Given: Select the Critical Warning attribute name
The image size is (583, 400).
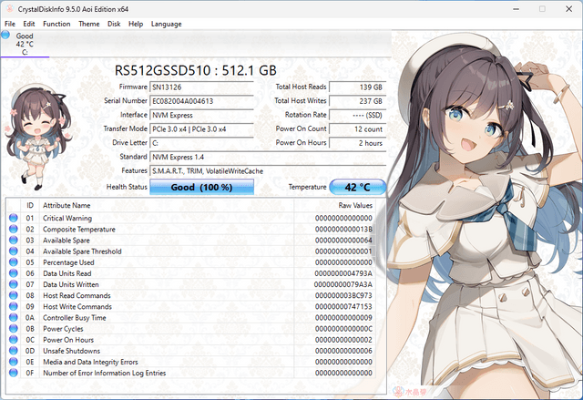Looking at the screenshot, I should (x=67, y=218).
